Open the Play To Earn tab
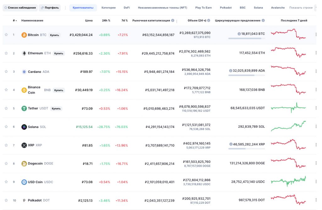 click(203, 8)
